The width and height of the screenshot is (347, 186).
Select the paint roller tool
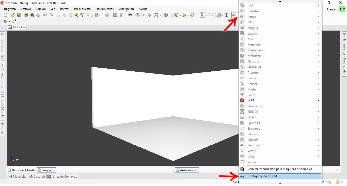tap(82, 15)
